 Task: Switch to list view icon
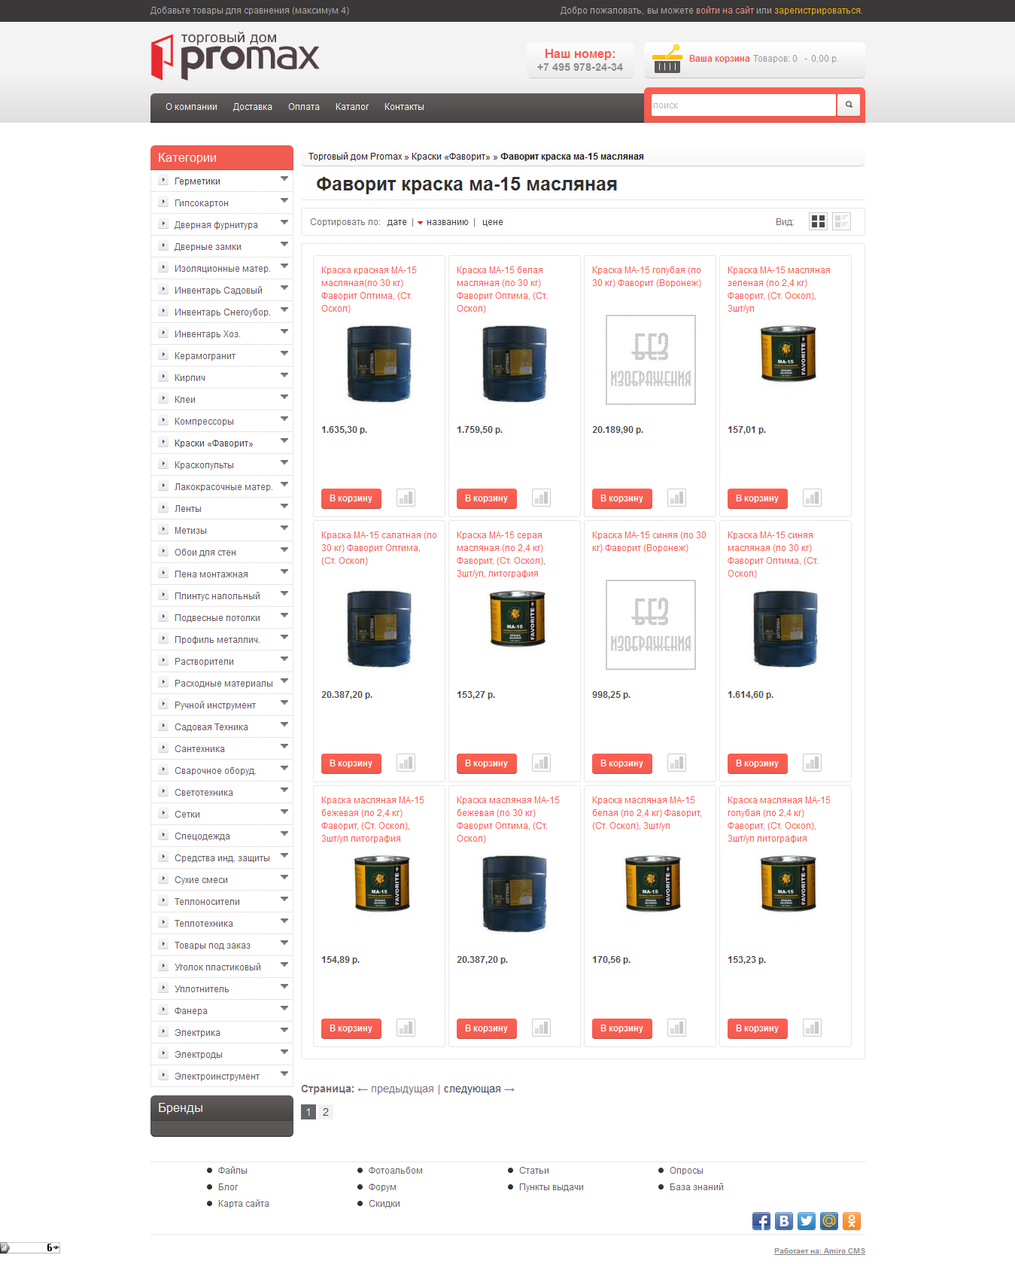pyautogui.click(x=841, y=221)
